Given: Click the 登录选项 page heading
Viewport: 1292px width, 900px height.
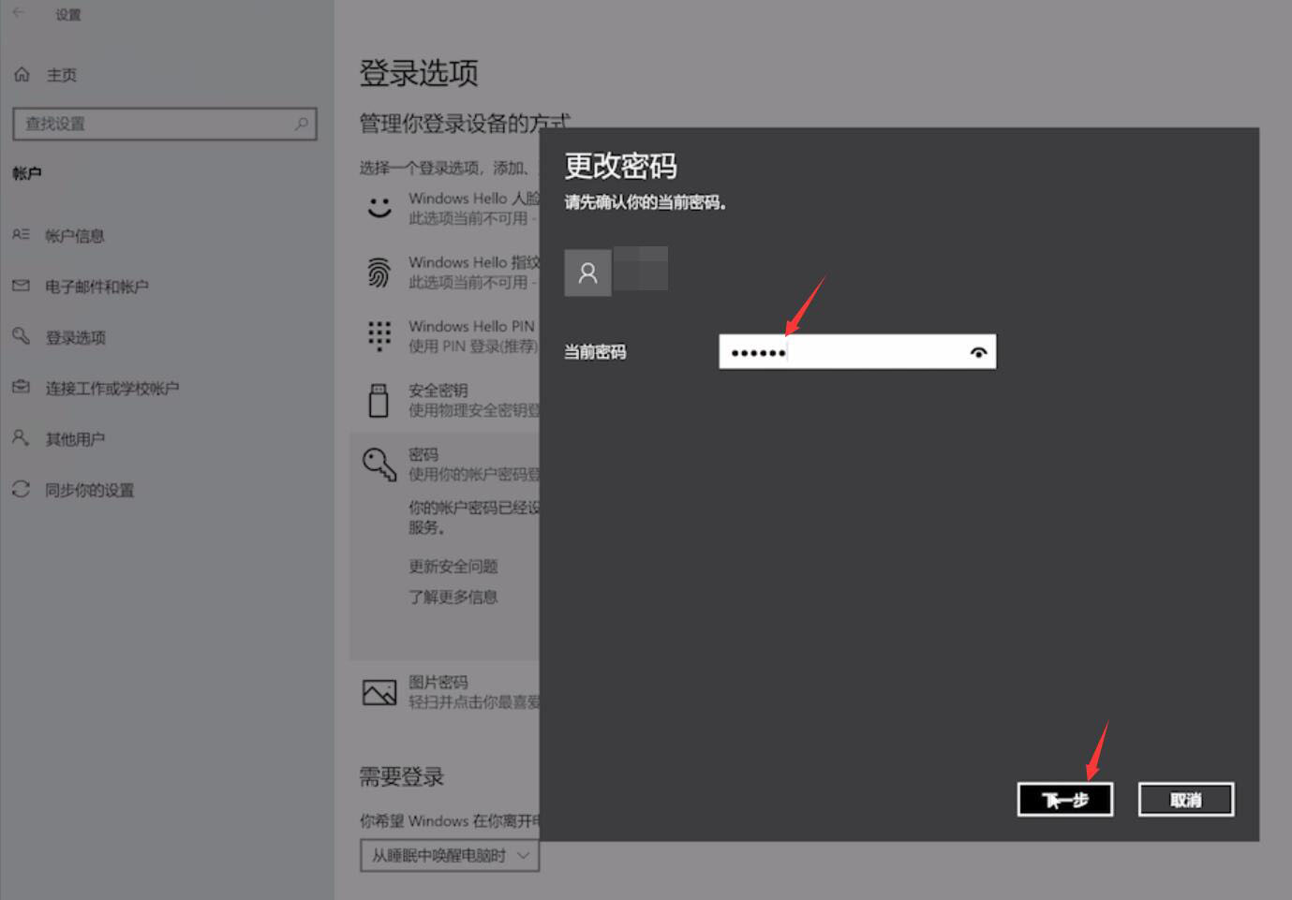Looking at the screenshot, I should [419, 73].
